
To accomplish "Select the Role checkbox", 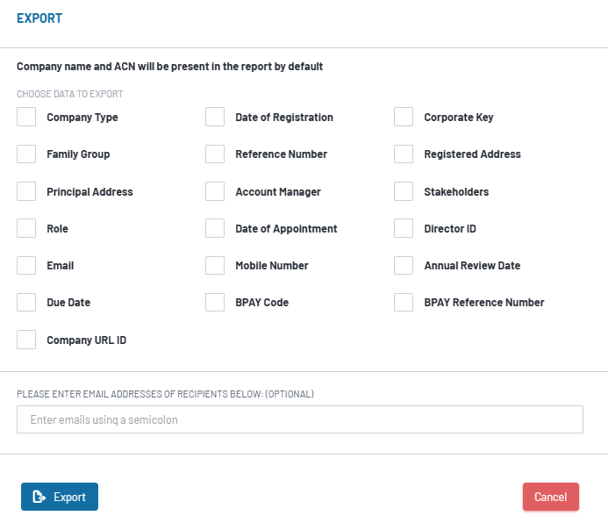I will pos(26,228).
